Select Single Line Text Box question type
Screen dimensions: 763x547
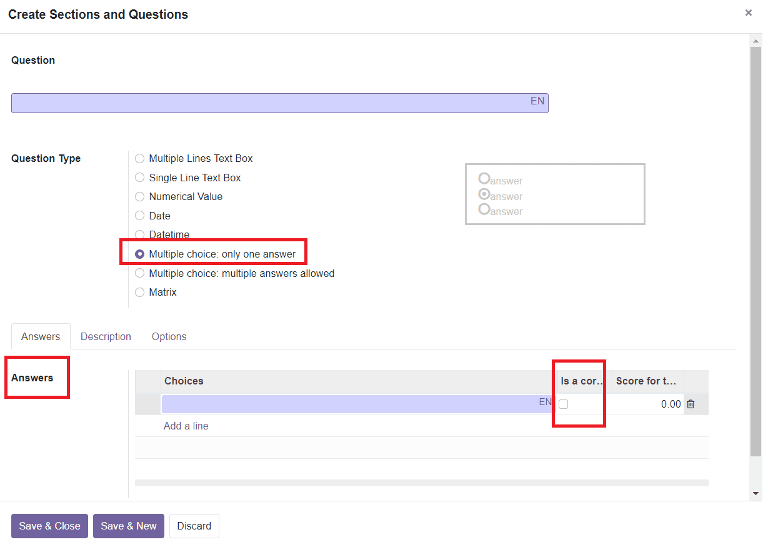139,177
